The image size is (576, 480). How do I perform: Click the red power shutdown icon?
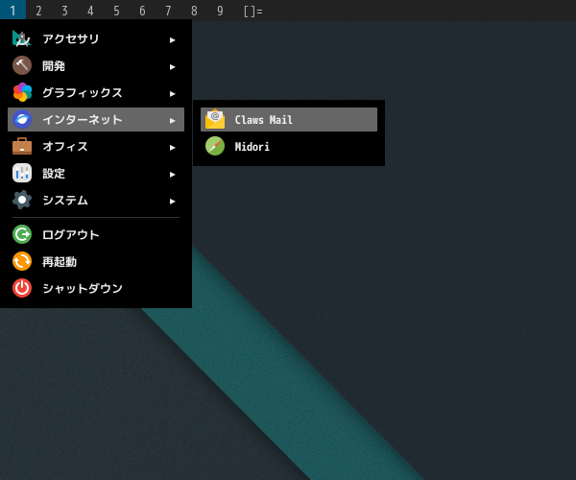[x=22, y=288]
